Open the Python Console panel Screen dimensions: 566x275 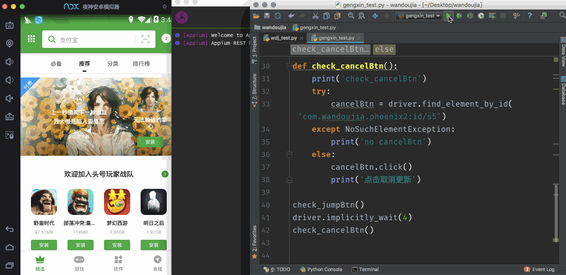[321, 269]
